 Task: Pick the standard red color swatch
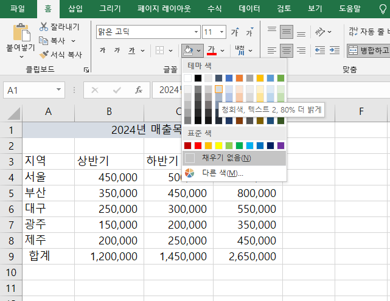198,146
